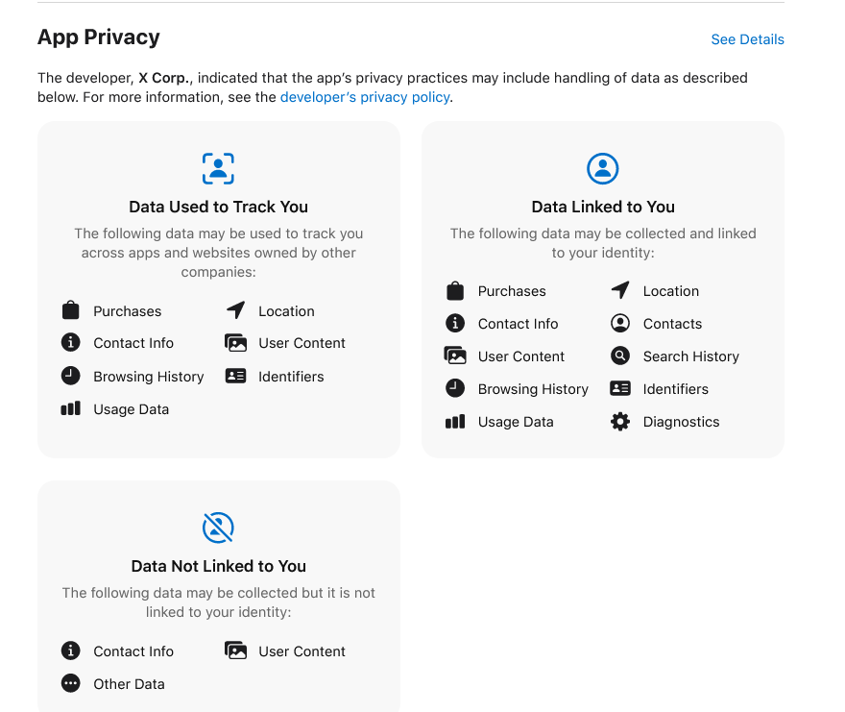
Task: Select the Other Data ellipsis icon
Action: pyautogui.click(x=70, y=683)
